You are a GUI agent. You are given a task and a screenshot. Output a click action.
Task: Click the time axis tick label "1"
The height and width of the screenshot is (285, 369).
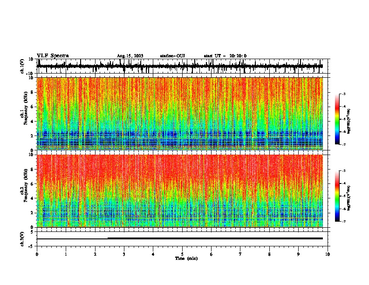tap(66, 254)
